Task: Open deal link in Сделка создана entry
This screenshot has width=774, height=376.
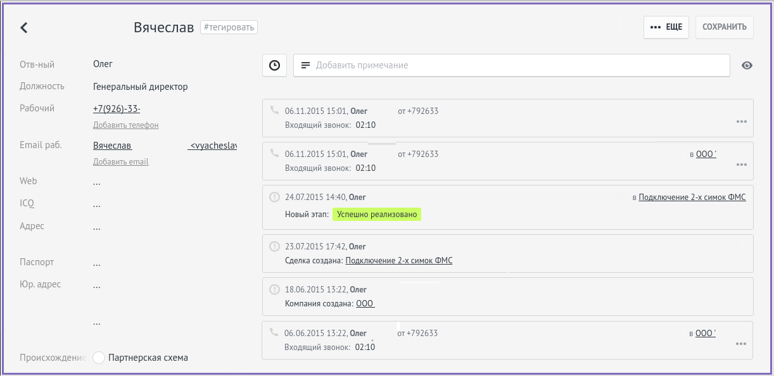Action: [399, 260]
